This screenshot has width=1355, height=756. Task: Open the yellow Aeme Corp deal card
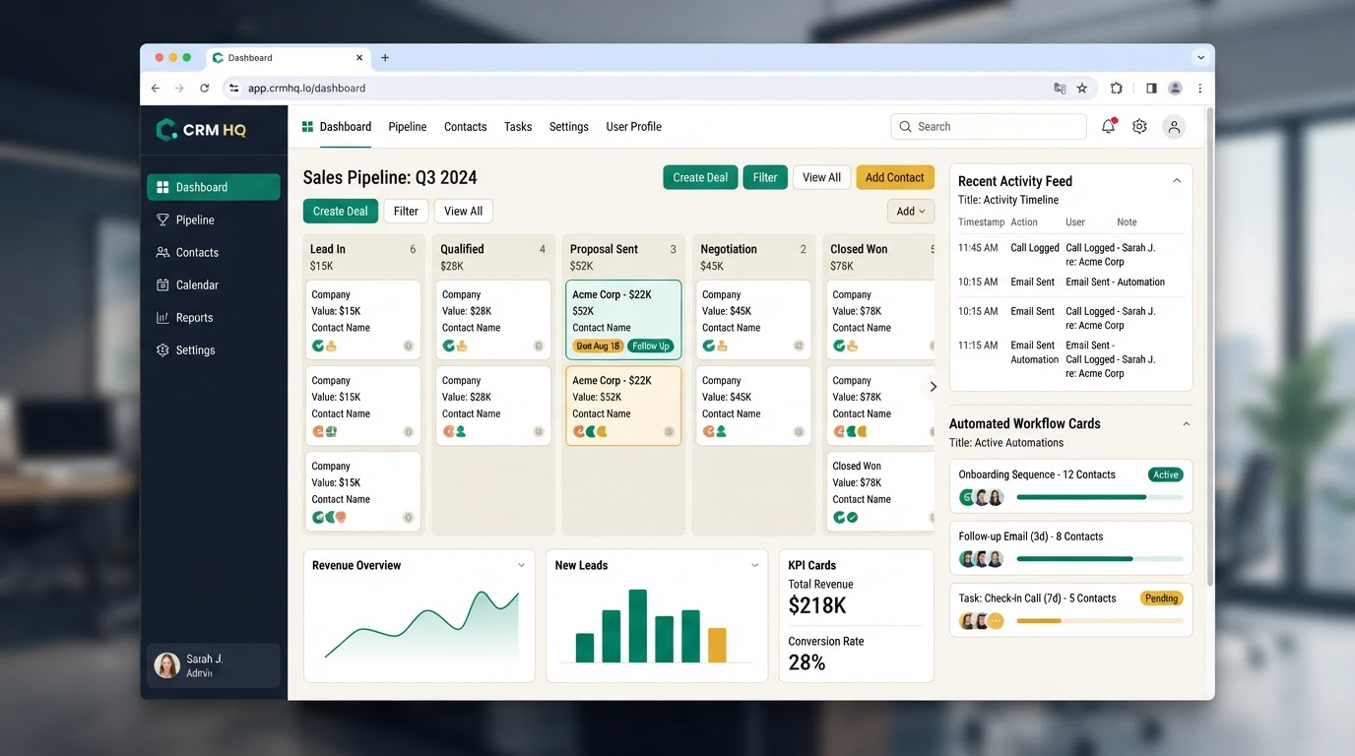point(623,406)
